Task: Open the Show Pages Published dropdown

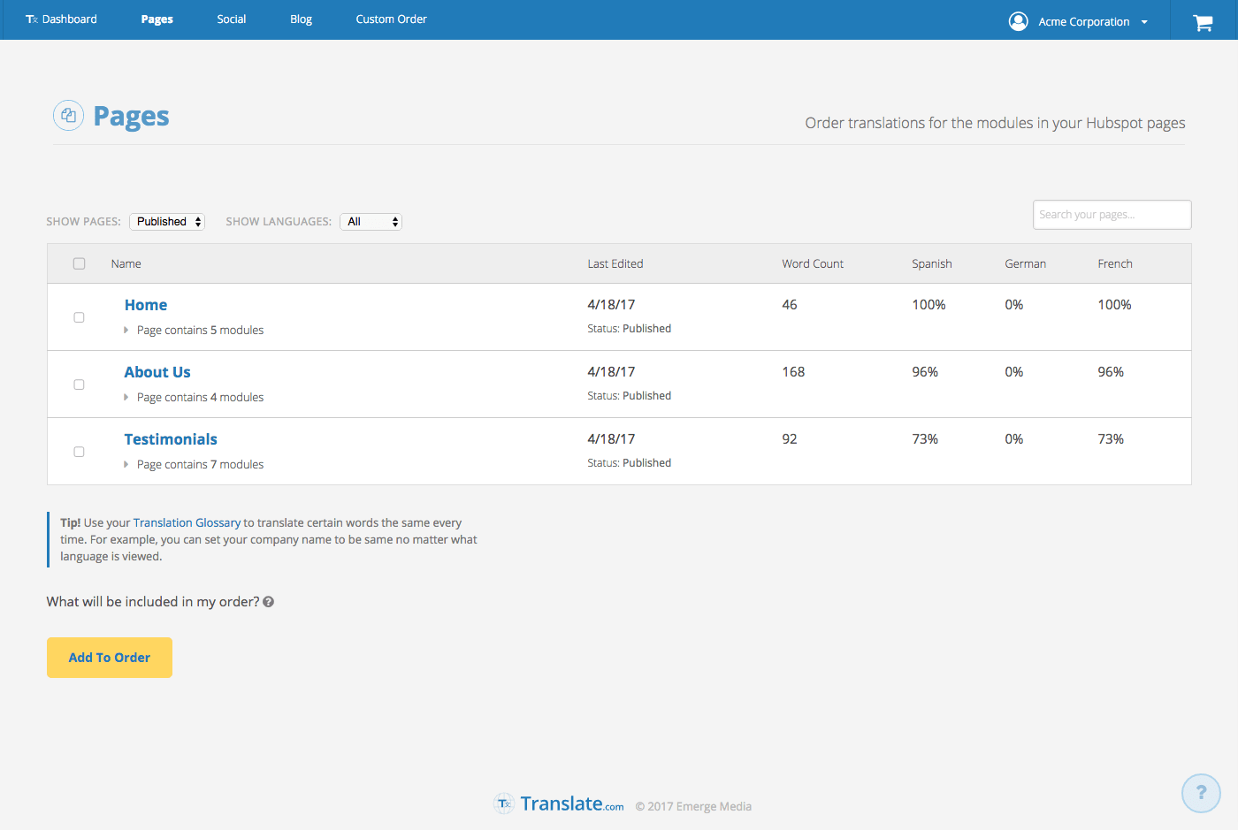Action: 167,222
